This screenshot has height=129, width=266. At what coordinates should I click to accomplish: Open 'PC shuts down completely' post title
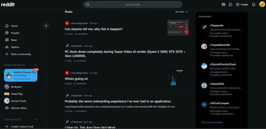coord(125,54)
